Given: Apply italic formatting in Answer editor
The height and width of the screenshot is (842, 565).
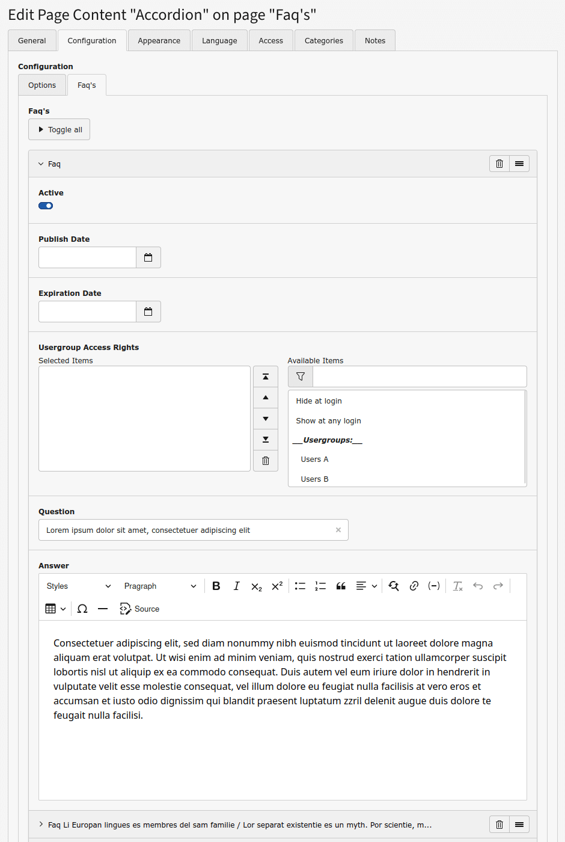Looking at the screenshot, I should point(237,586).
